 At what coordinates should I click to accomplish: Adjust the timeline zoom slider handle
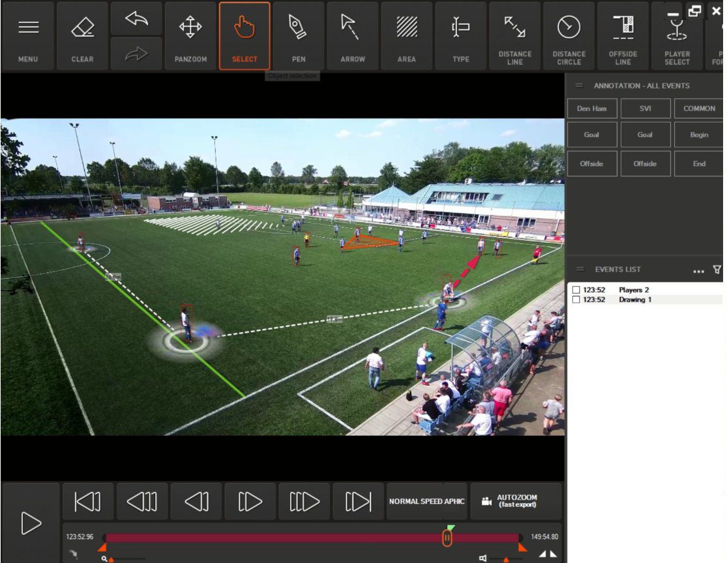[x=111, y=560]
